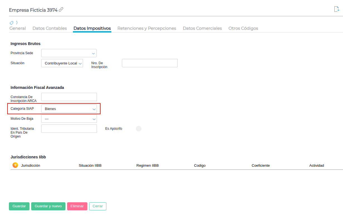Click the pink Eliminar button
343x222 pixels.
coord(77,206)
